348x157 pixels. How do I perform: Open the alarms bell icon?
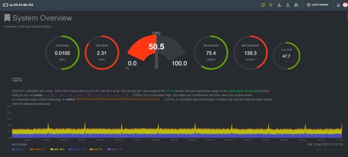coord(339,5)
